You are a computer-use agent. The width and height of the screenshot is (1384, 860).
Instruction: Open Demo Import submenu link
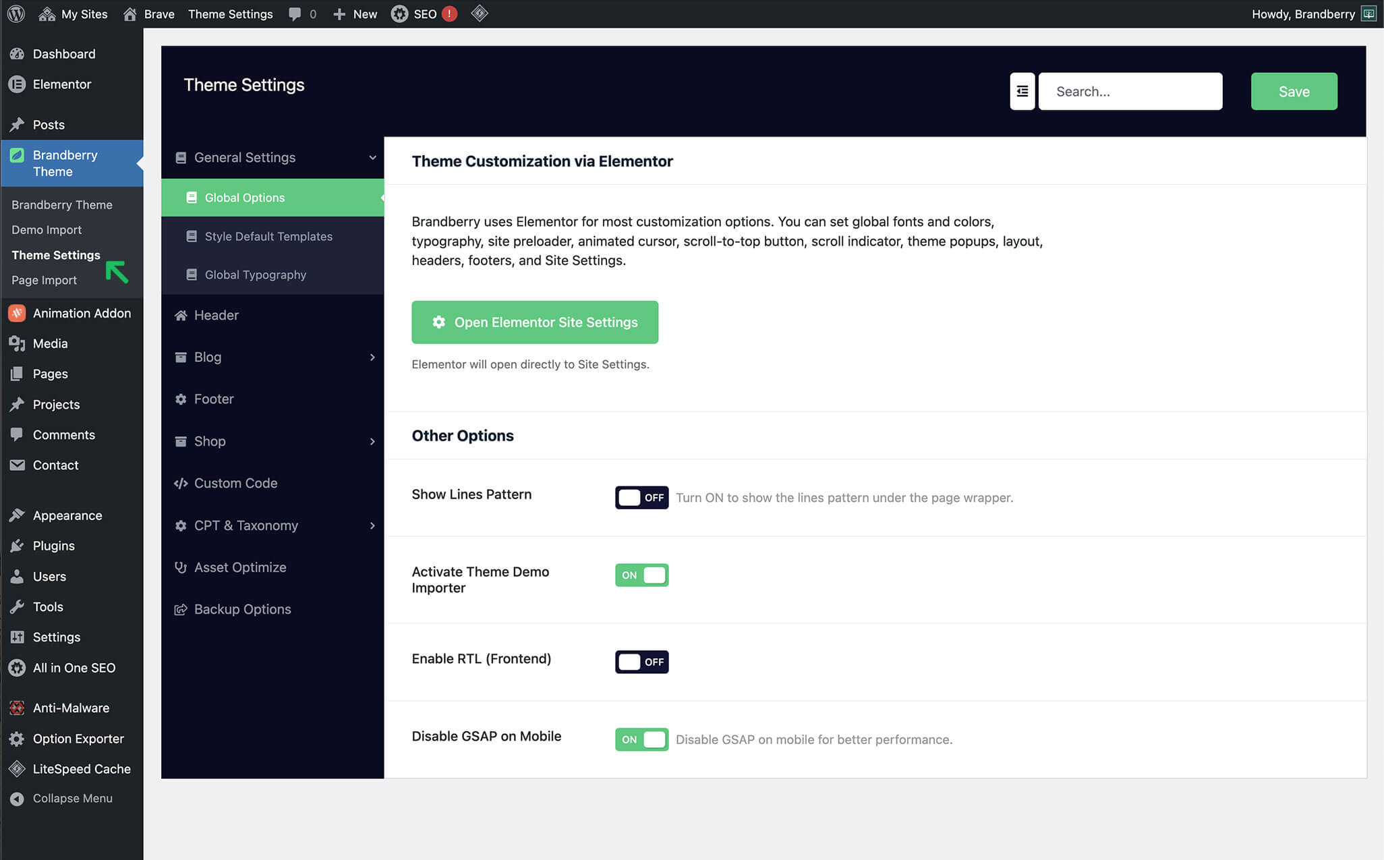[46, 230]
